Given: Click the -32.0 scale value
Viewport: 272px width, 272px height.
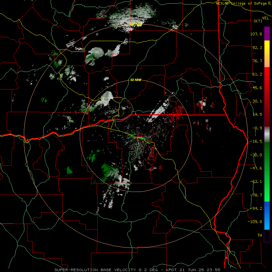Looking at the screenshot, I should pyautogui.click(x=256, y=155).
